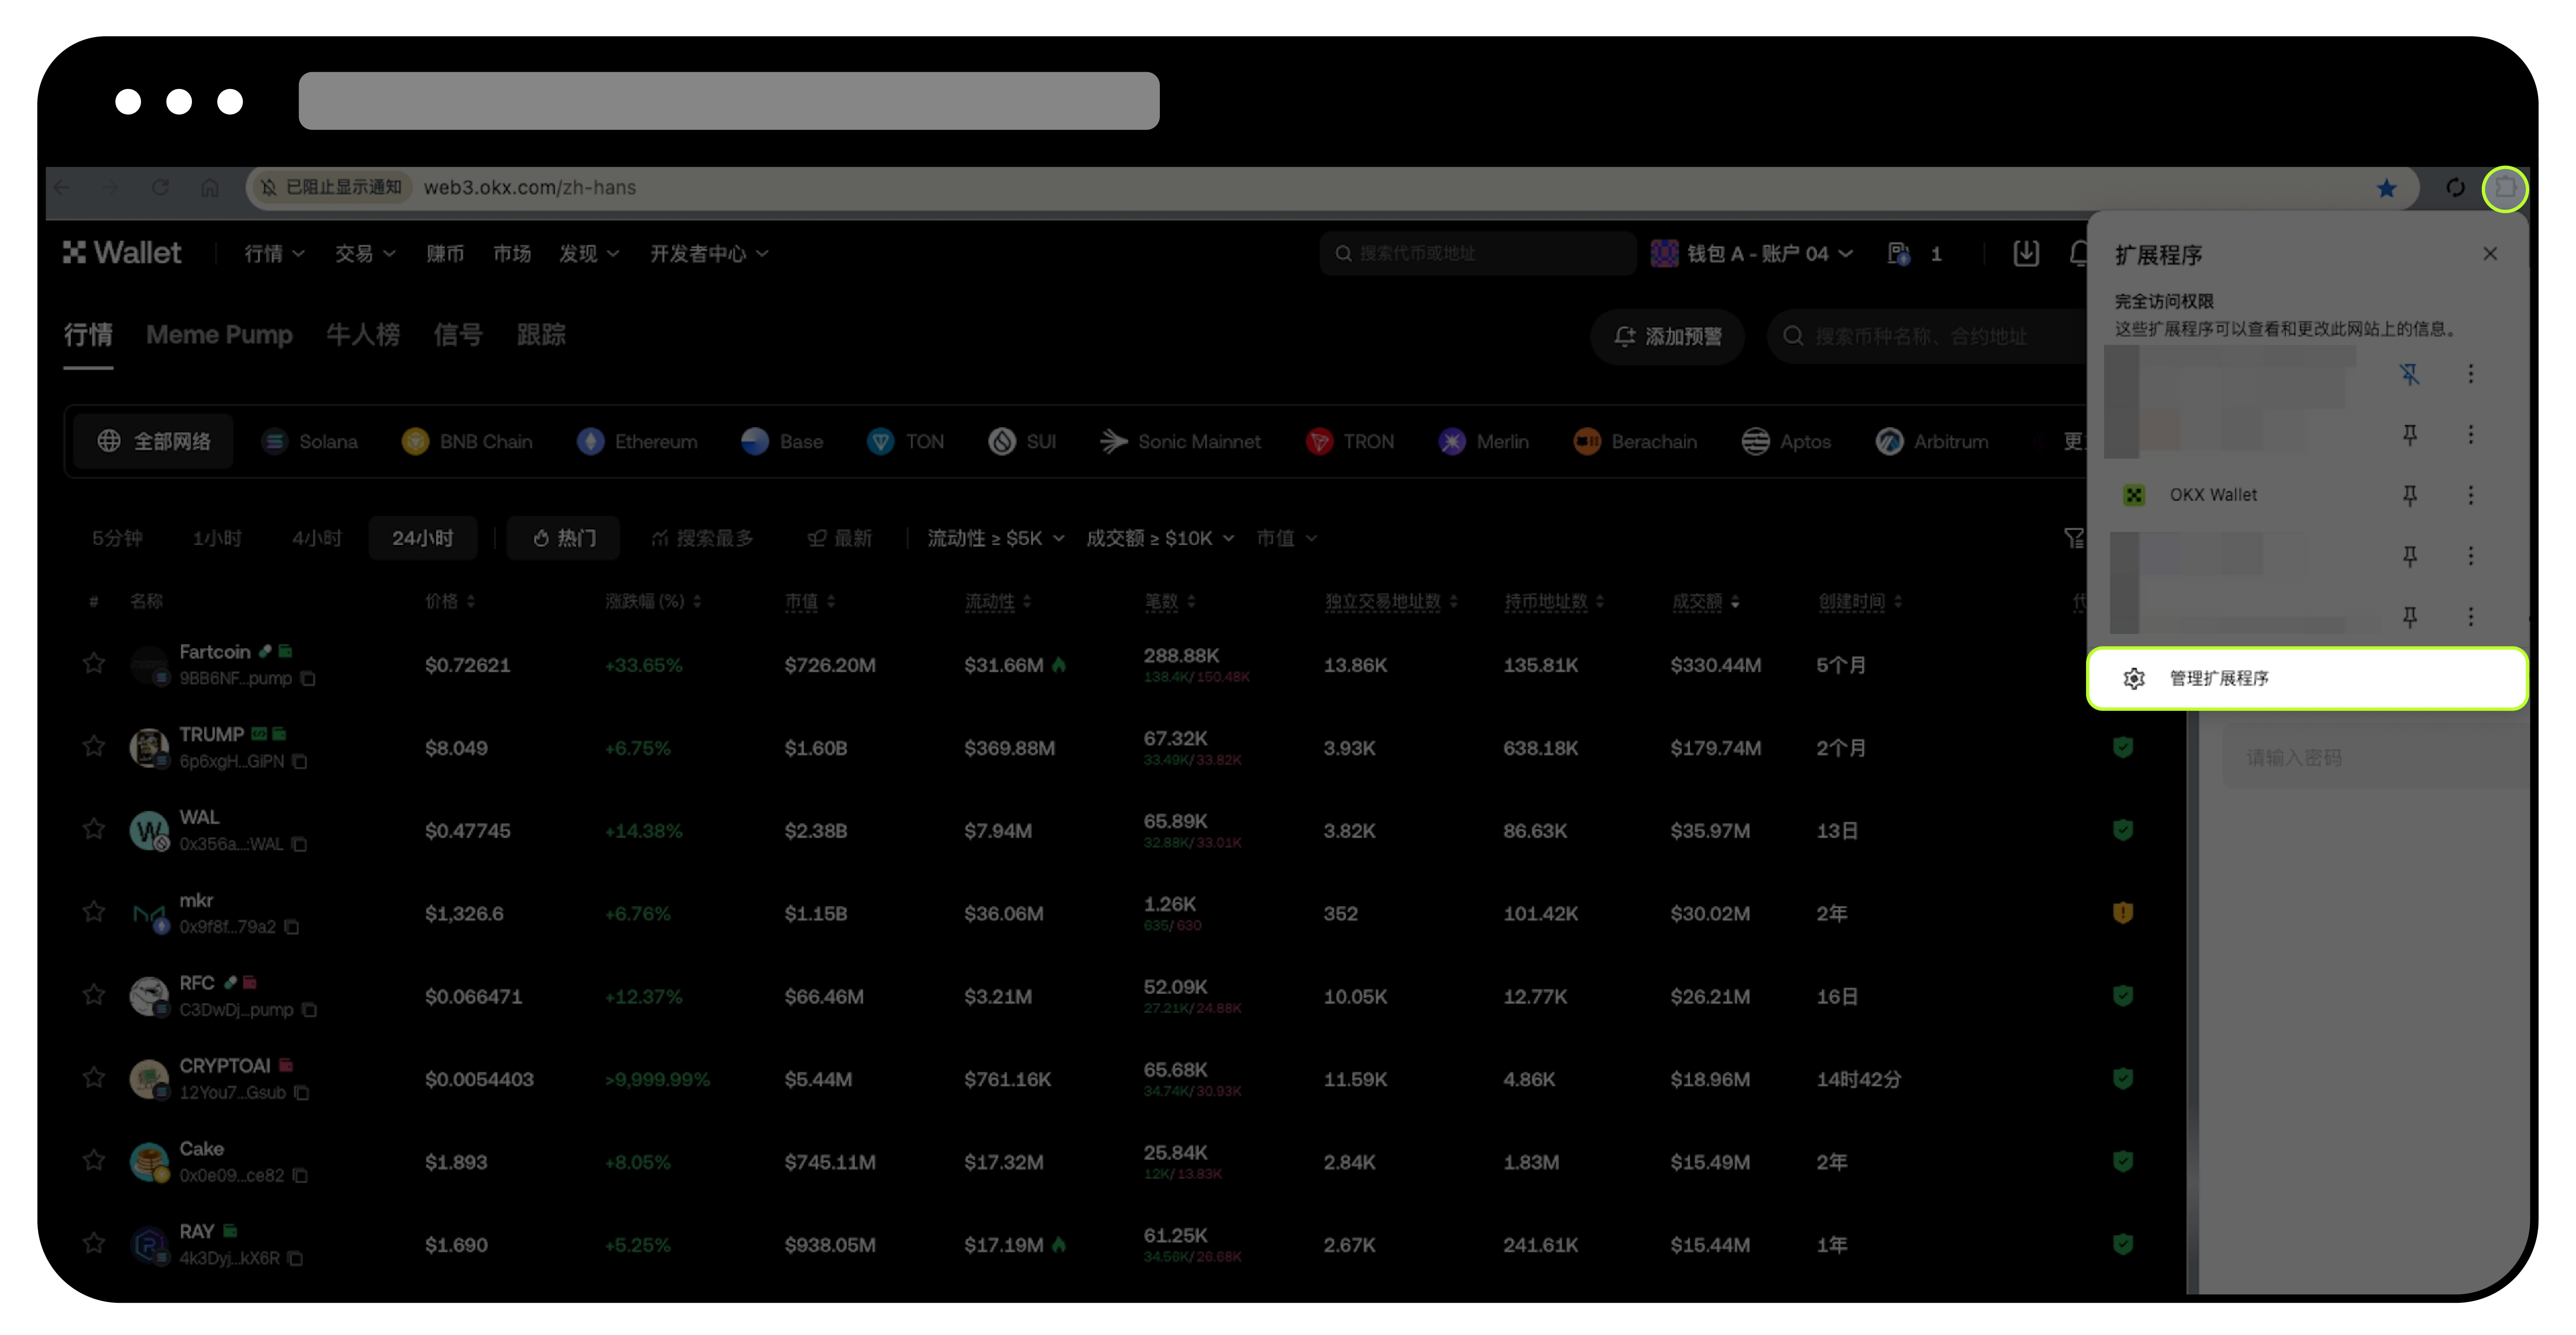The height and width of the screenshot is (1335, 2576).
Task: Open the browser extensions puzzle icon
Action: [2505, 188]
